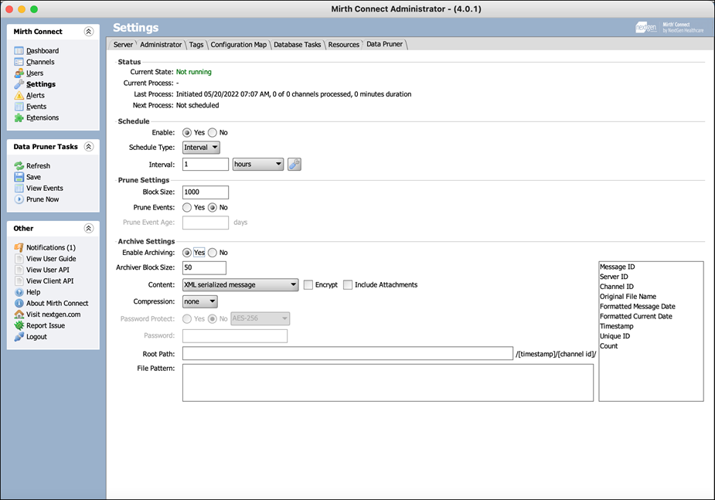715x500 pixels.
Task: Click the Prune Now play icon
Action: click(x=19, y=199)
